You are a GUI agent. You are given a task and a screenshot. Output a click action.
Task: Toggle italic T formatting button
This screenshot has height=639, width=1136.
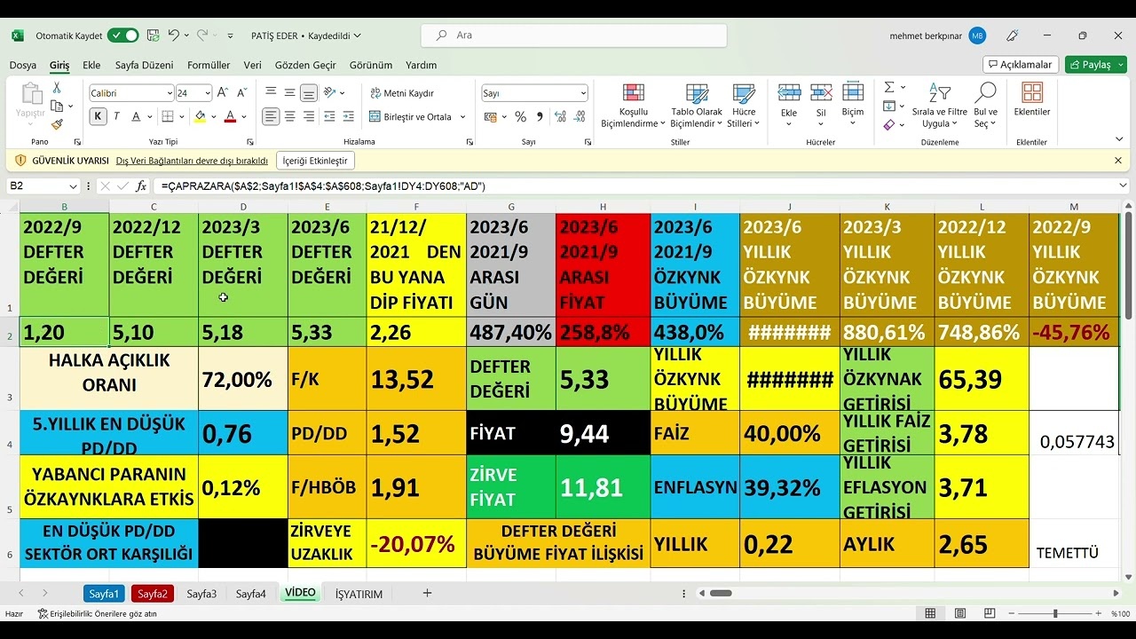[117, 116]
